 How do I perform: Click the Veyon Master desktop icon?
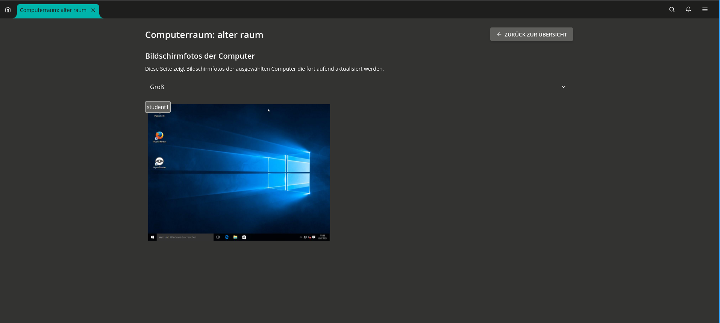159,162
